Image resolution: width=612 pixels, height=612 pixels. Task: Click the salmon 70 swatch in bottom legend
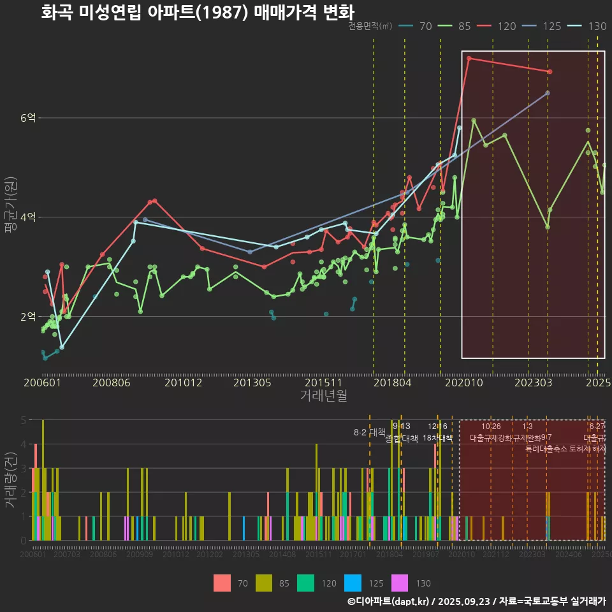222,583
